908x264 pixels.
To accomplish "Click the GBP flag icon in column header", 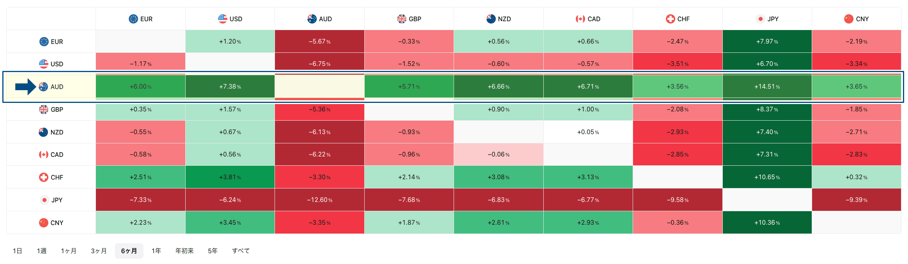I will 402,19.
